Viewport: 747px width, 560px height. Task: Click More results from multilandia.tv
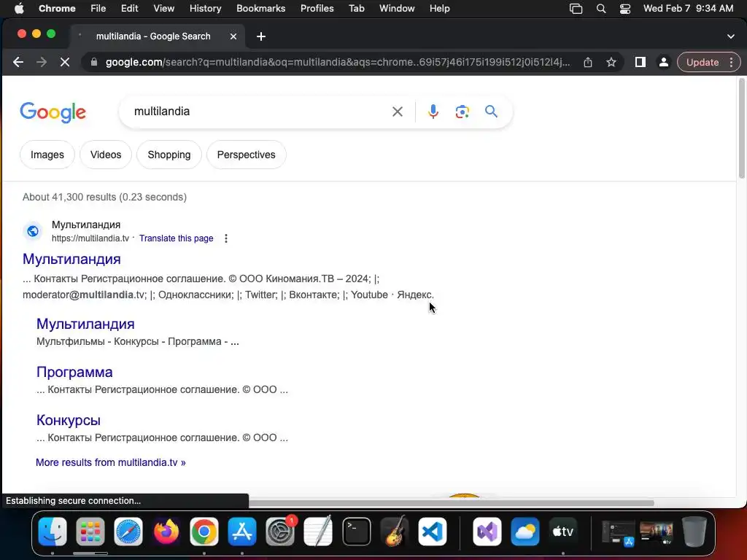click(x=111, y=462)
